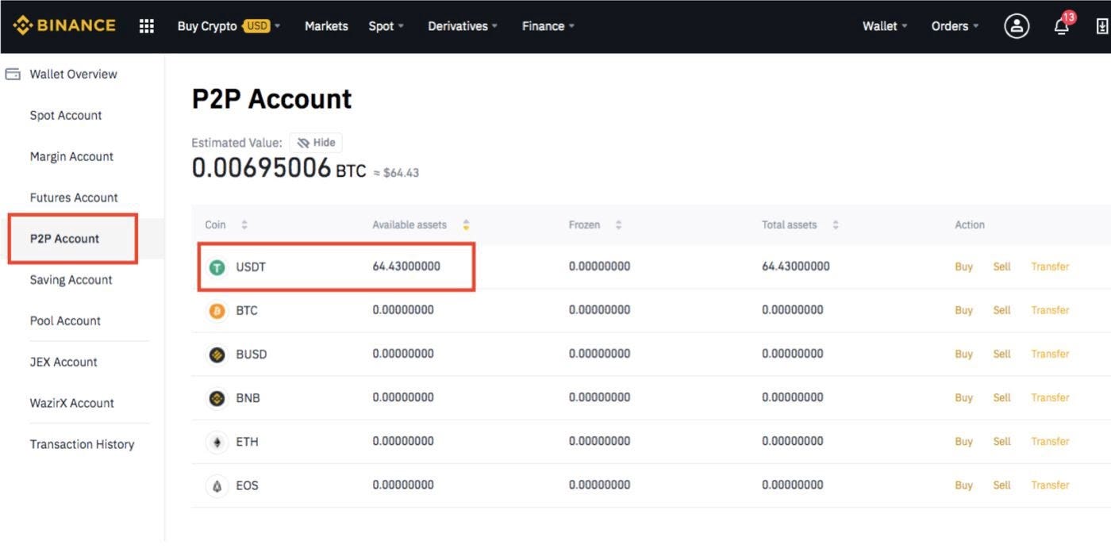Open the Markets page
The image size is (1111, 556).
(x=326, y=26)
